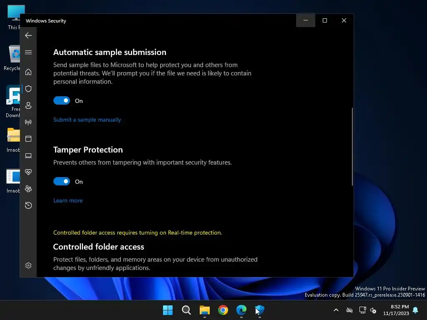Close the Windows Security window
The height and width of the screenshot is (320, 427).
344,20
